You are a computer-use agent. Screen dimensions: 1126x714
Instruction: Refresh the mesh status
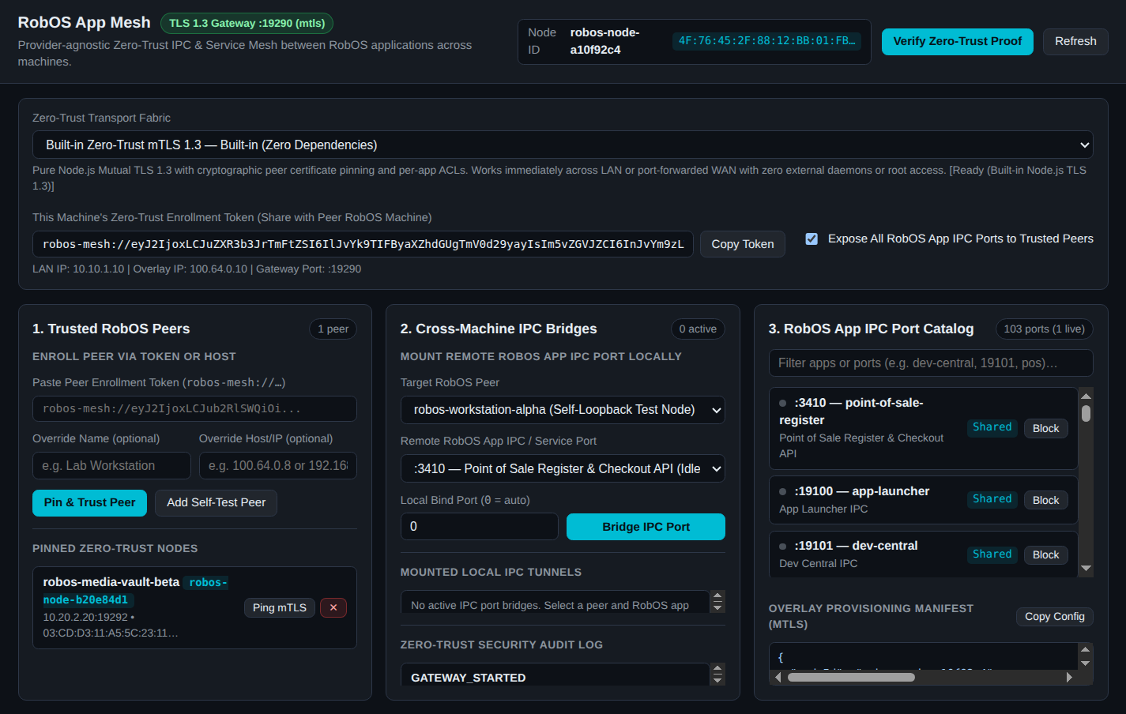tap(1075, 41)
